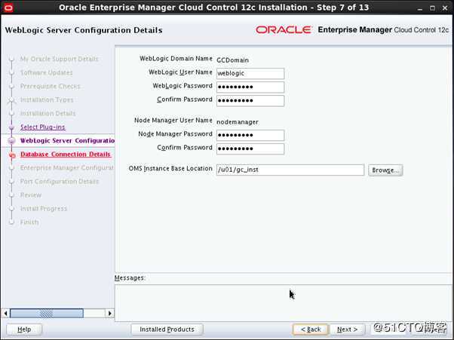
Task: Click the My Oracle Support Details step
Action: 60,59
